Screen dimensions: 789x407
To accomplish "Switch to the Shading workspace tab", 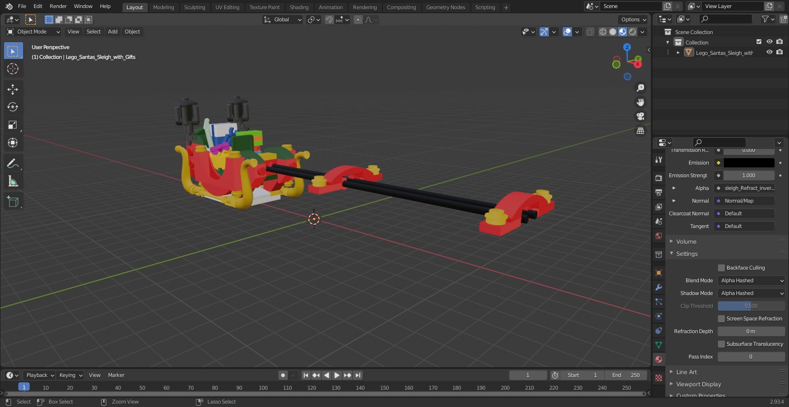I will point(299,7).
